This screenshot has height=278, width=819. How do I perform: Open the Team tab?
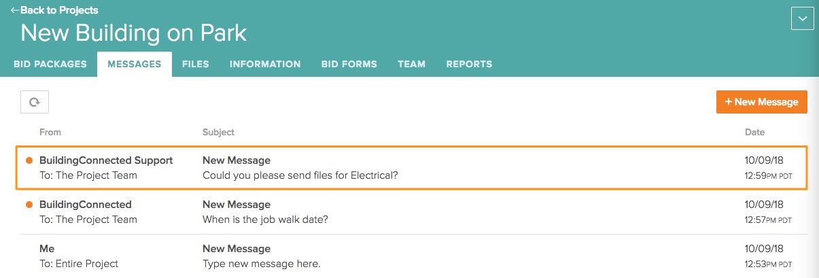click(x=411, y=65)
